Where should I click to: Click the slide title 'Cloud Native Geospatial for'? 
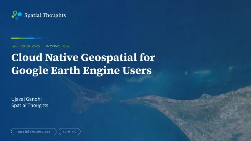click(x=83, y=57)
